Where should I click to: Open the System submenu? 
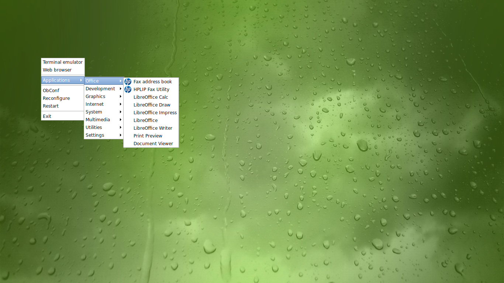(x=104, y=112)
